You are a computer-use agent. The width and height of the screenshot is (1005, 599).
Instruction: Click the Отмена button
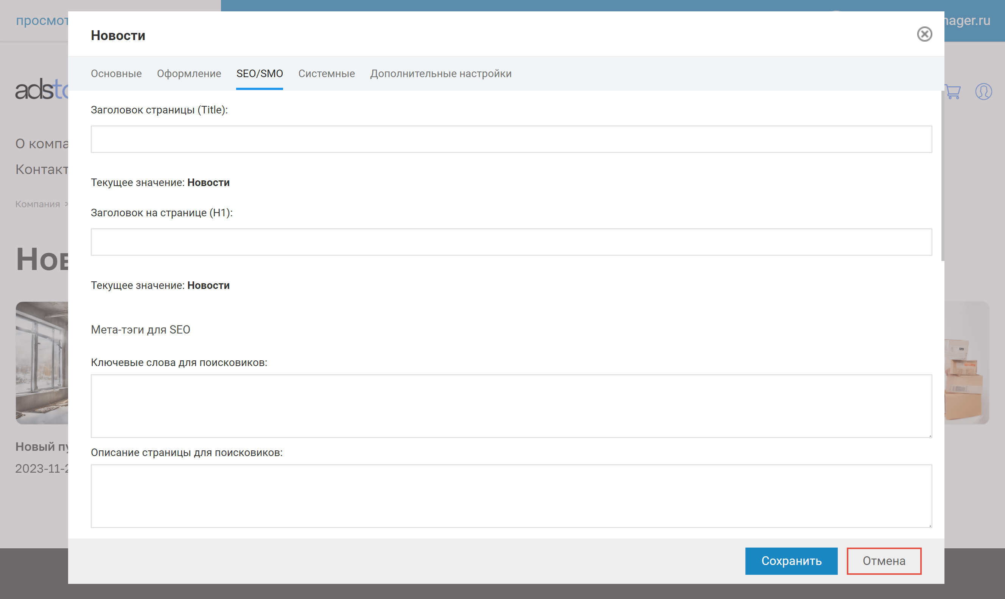tap(884, 561)
